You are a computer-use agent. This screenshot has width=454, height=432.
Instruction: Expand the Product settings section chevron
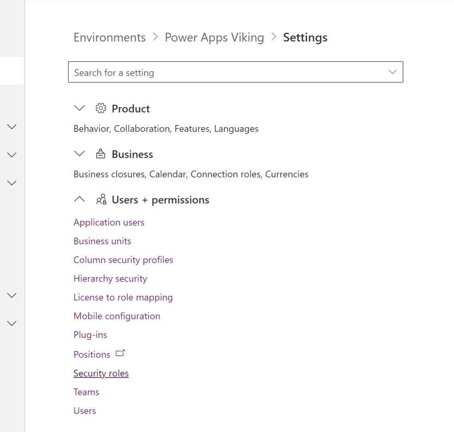pos(79,108)
